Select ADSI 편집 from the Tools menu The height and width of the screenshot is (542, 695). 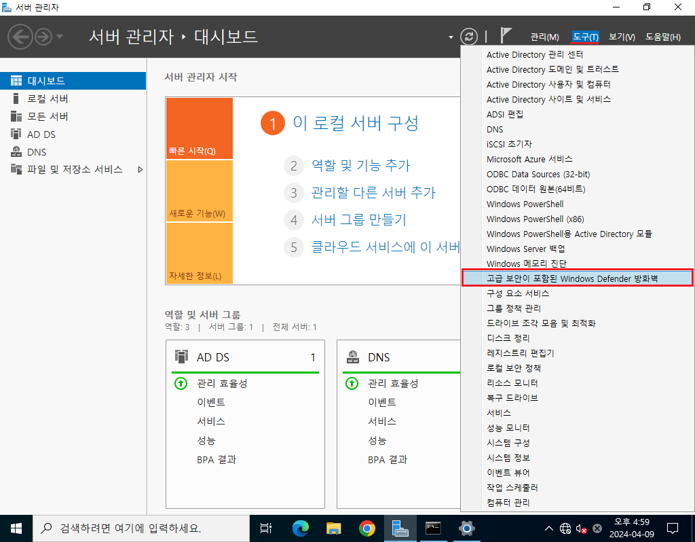click(577, 114)
